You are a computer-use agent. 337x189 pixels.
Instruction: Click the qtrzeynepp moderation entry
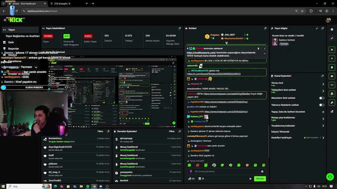coord(148,140)
